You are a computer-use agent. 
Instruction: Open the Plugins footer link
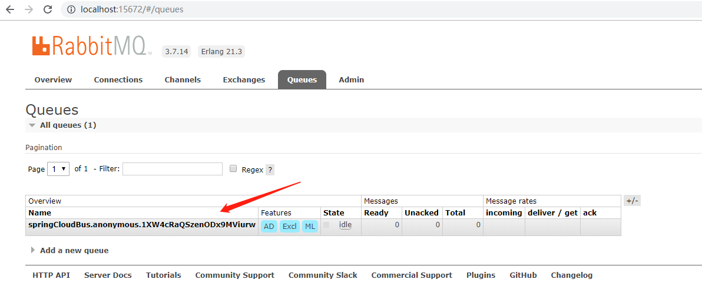(481, 275)
